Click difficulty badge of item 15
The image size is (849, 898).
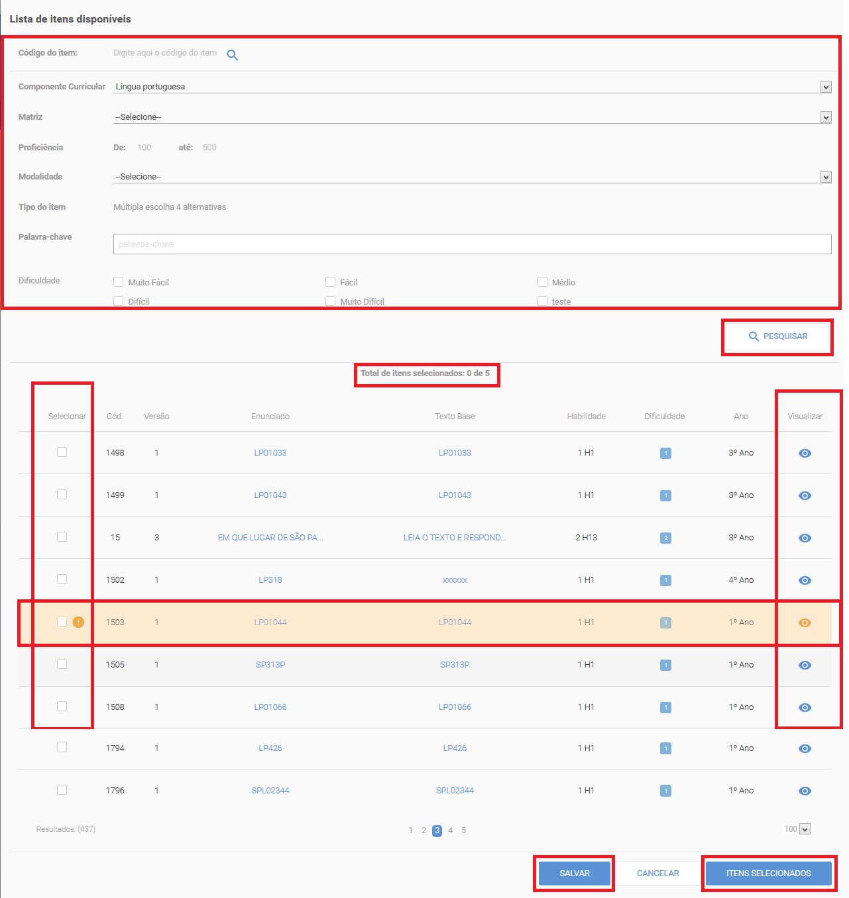coord(665,538)
